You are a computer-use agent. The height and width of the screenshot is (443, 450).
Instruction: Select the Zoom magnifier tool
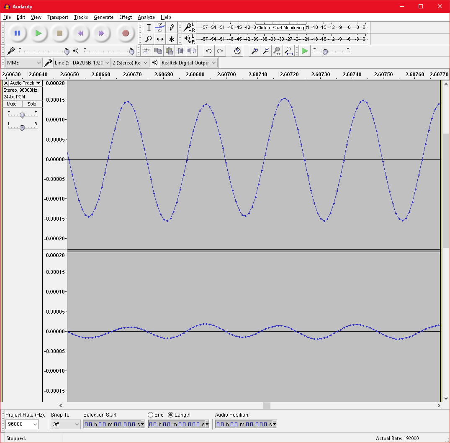pyautogui.click(x=149, y=39)
